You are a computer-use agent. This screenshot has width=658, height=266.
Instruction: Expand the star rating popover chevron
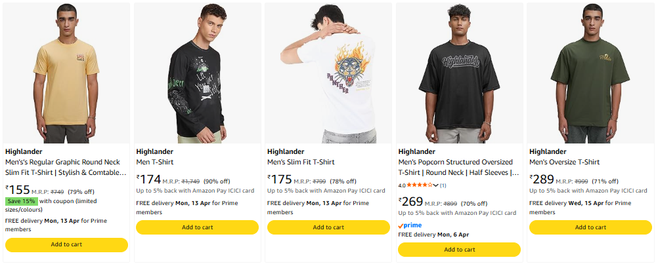(436, 185)
